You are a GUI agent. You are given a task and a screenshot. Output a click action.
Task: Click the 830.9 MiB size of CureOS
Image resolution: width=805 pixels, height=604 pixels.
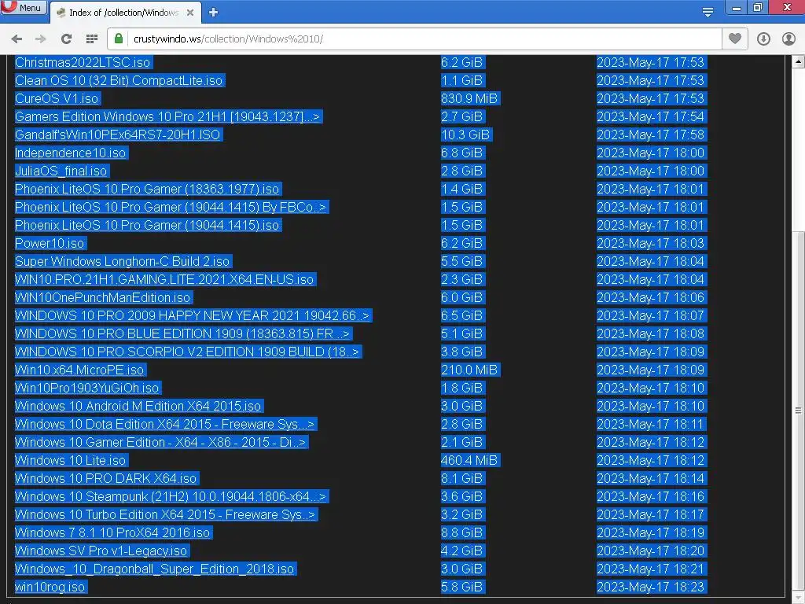(x=469, y=98)
